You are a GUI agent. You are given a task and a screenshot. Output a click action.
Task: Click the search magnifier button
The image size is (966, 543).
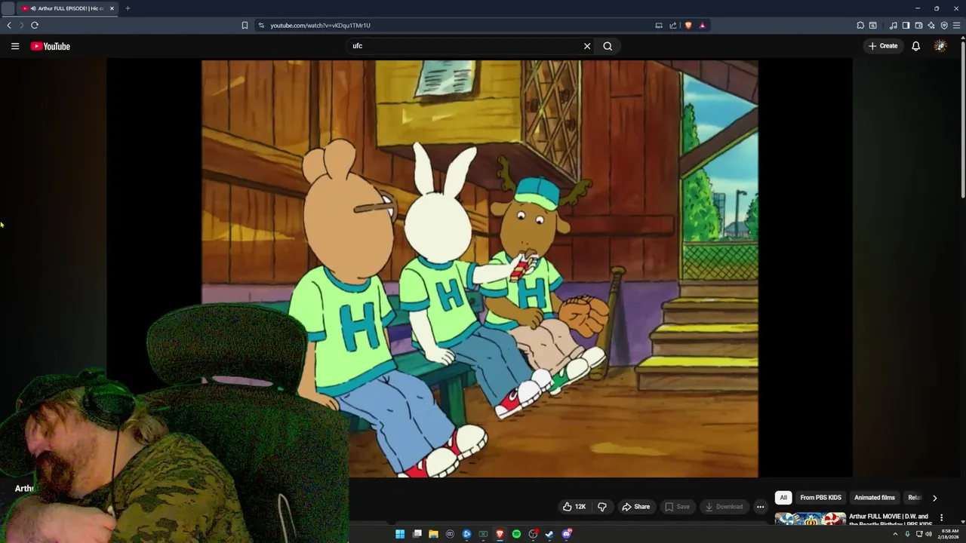(608, 46)
